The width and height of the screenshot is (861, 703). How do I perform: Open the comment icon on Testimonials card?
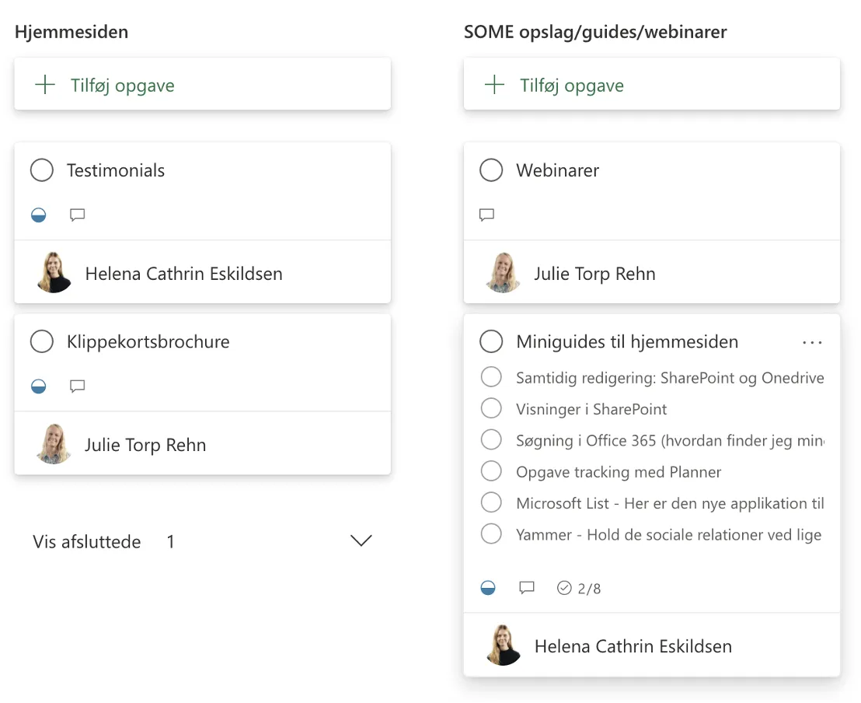click(x=78, y=215)
